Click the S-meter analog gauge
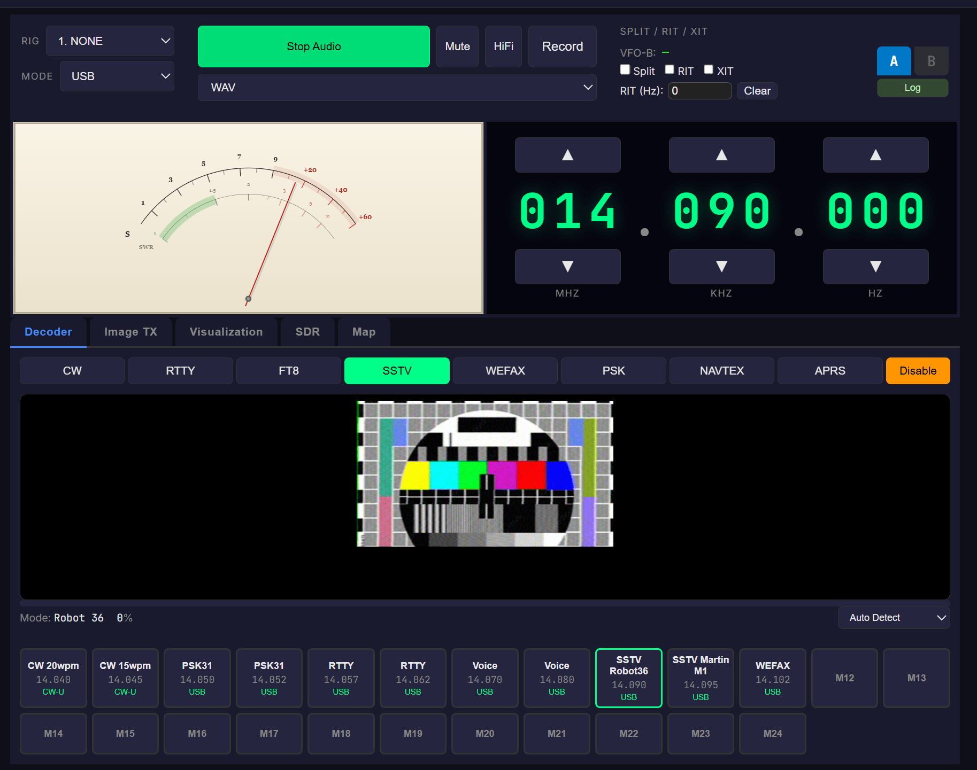 [249, 218]
